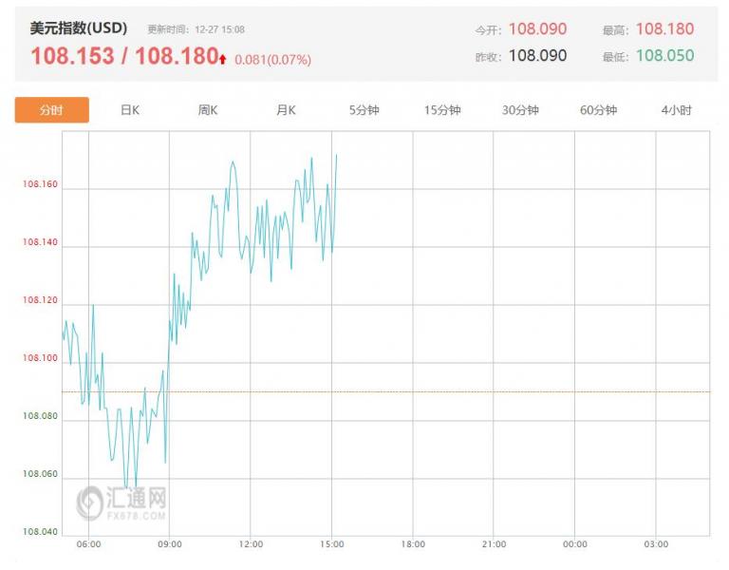Image resolution: width=729 pixels, height=570 pixels.
Task: Click the red up arrow beside the price
Action: point(223,59)
